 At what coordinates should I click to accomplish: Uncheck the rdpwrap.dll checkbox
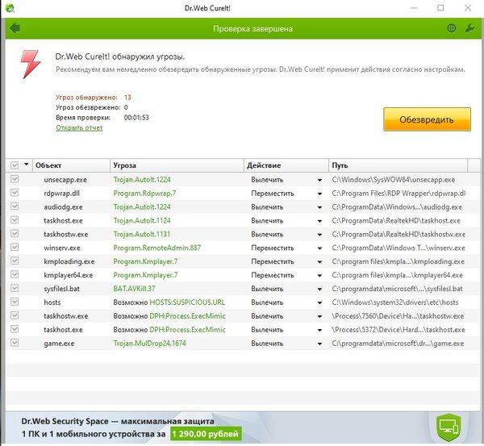(x=15, y=193)
